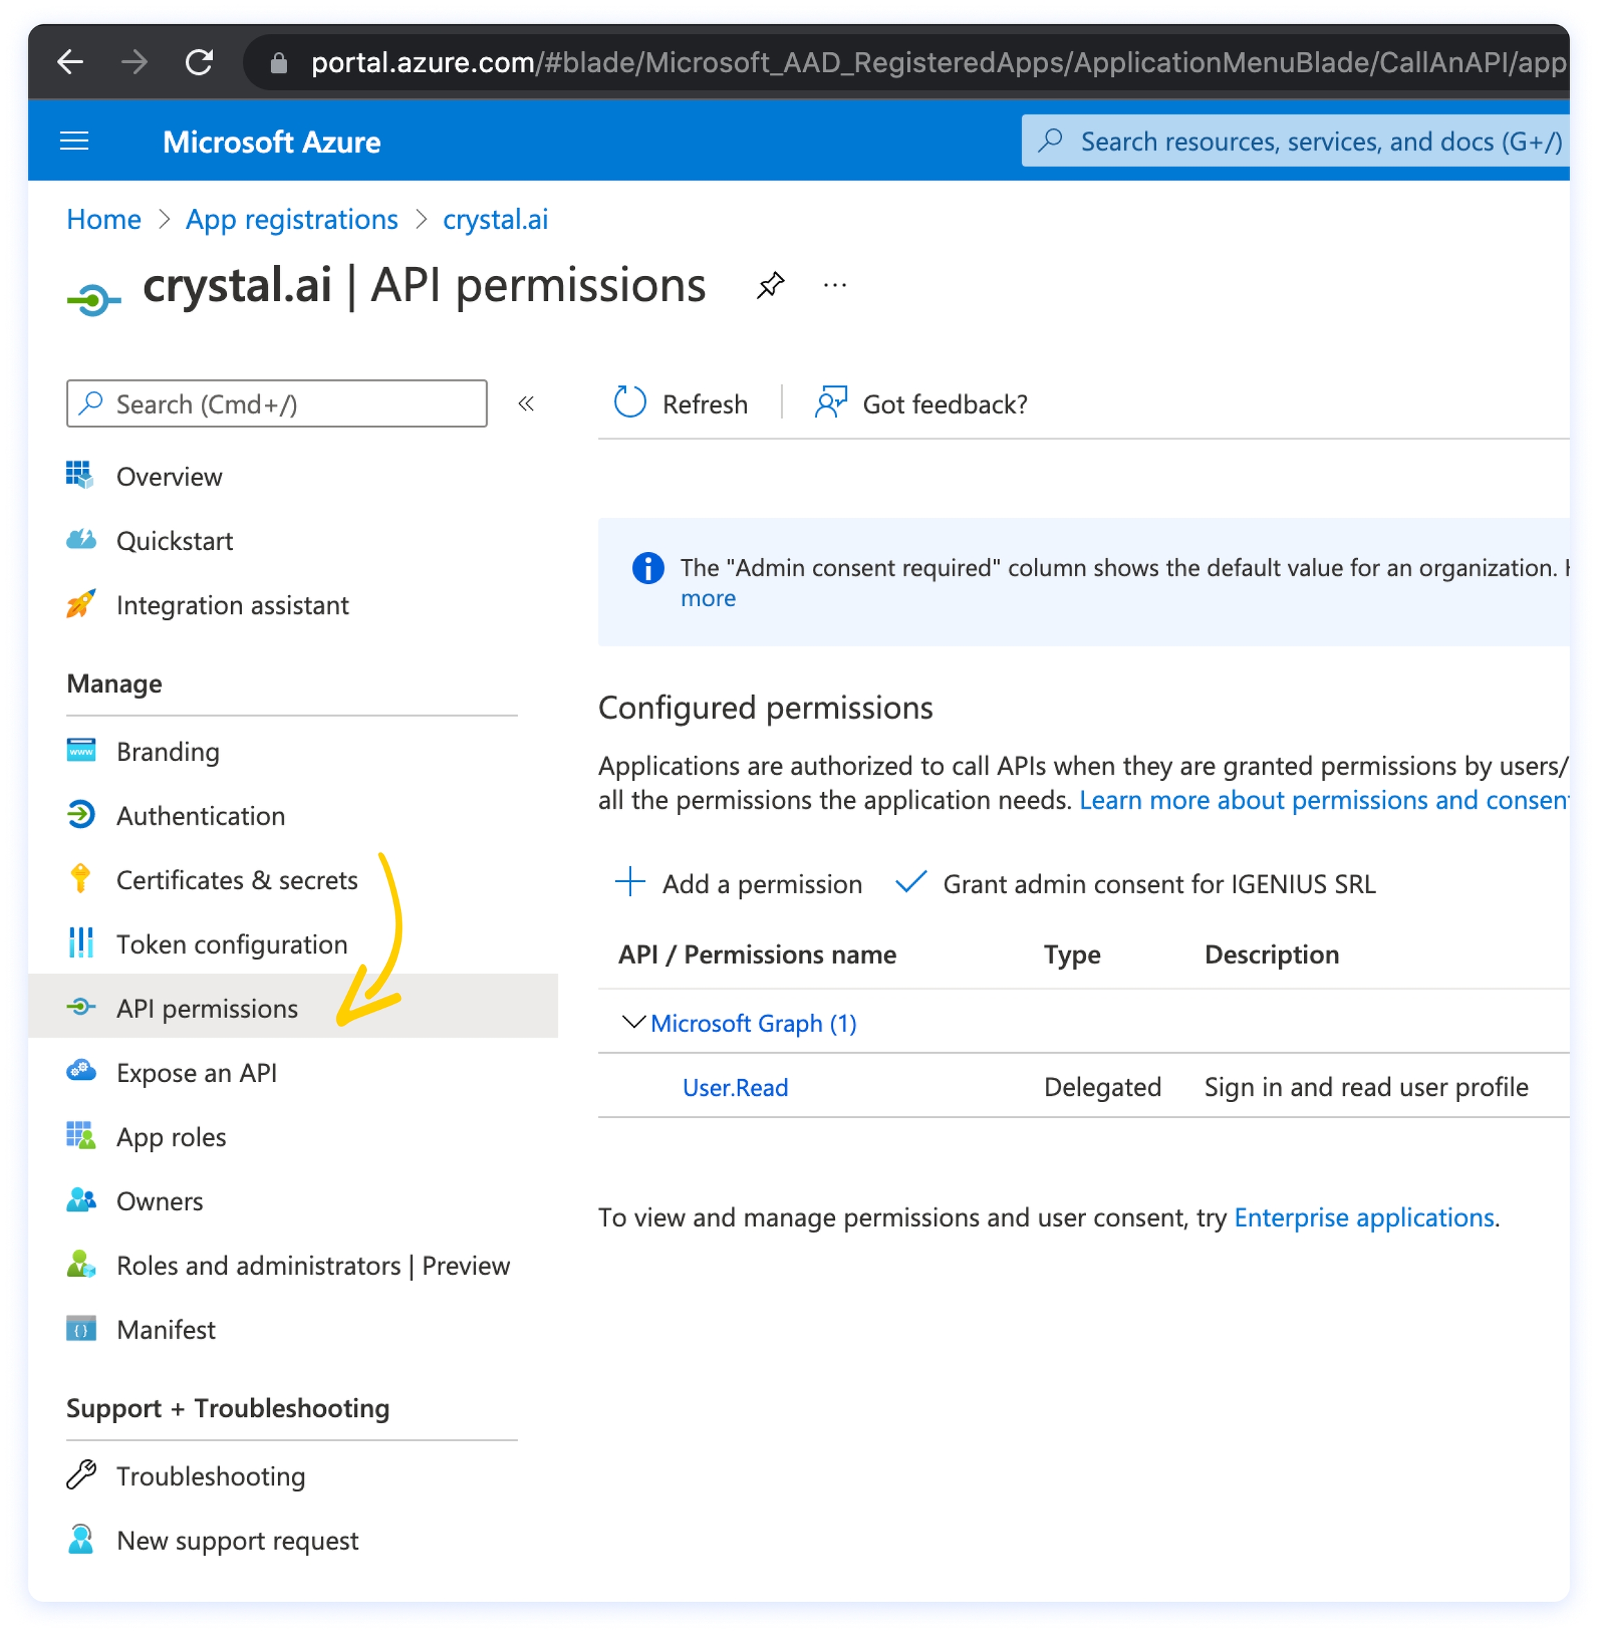
Task: Open the User.Read permission link
Action: click(735, 1087)
